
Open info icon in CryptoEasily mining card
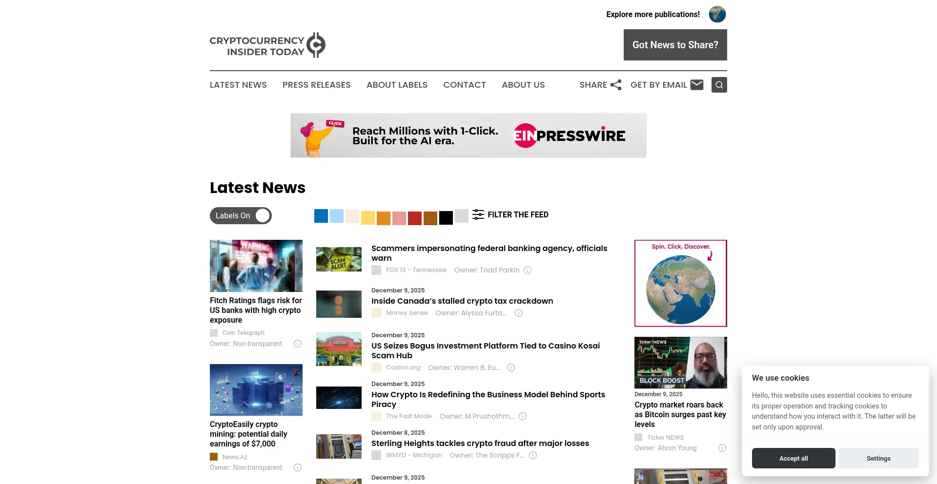(298, 467)
